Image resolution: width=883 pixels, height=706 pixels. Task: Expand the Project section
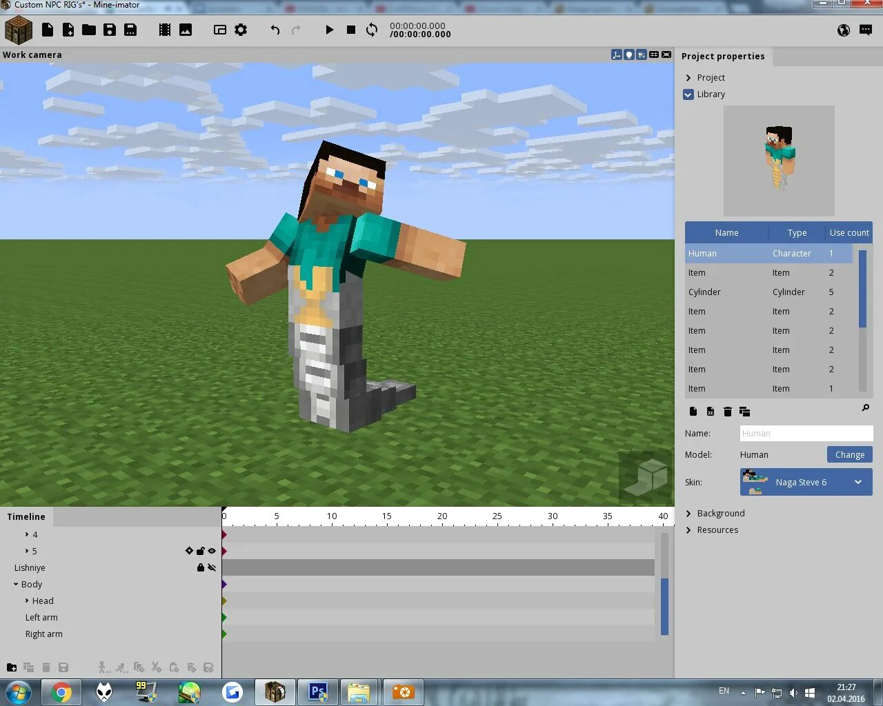tap(688, 78)
